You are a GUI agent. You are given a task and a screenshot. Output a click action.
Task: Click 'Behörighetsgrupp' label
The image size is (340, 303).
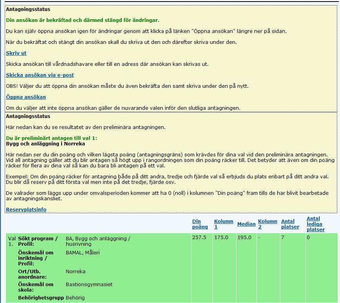point(41,298)
